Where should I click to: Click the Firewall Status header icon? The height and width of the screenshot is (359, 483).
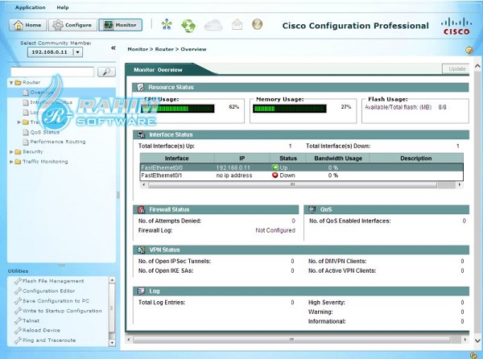pyautogui.click(x=141, y=209)
